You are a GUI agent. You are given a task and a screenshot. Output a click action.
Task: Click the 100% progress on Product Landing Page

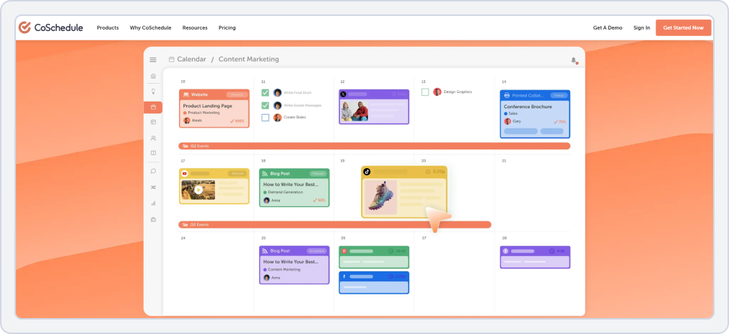[237, 120]
